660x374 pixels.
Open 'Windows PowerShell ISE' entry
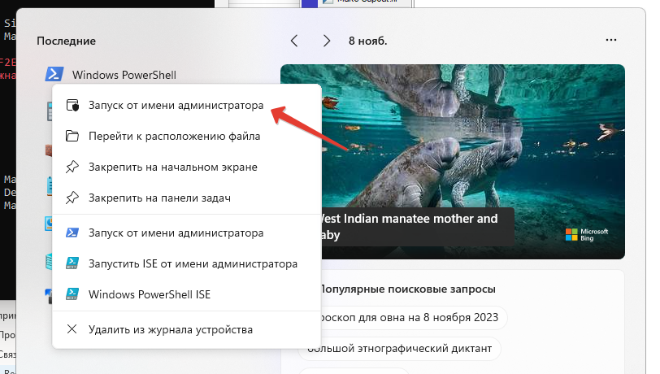[186, 294]
